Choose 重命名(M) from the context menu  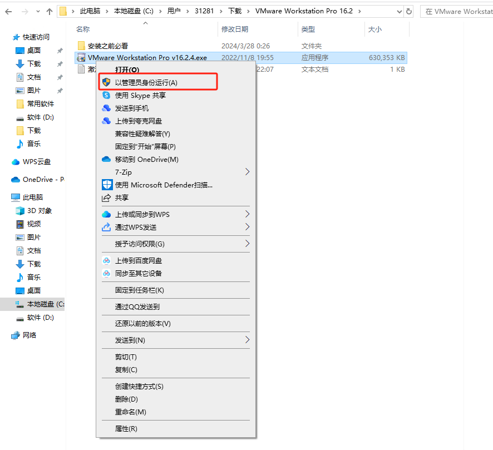click(x=130, y=412)
